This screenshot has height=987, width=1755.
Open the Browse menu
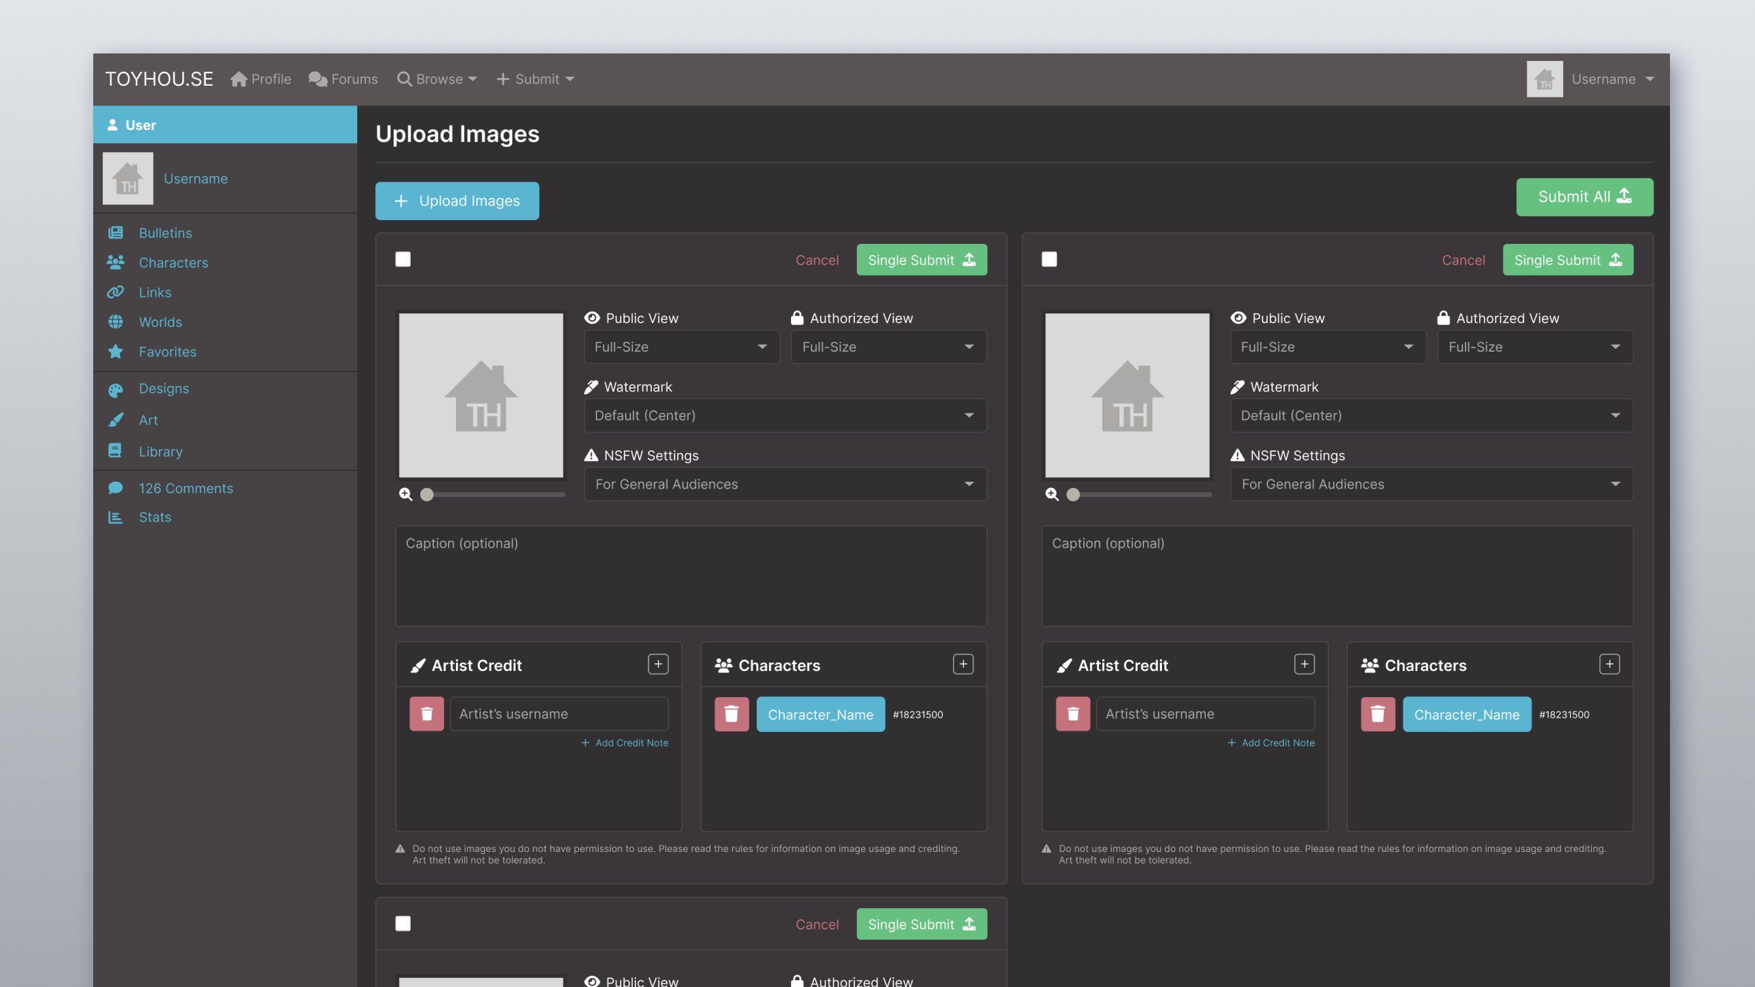click(437, 80)
